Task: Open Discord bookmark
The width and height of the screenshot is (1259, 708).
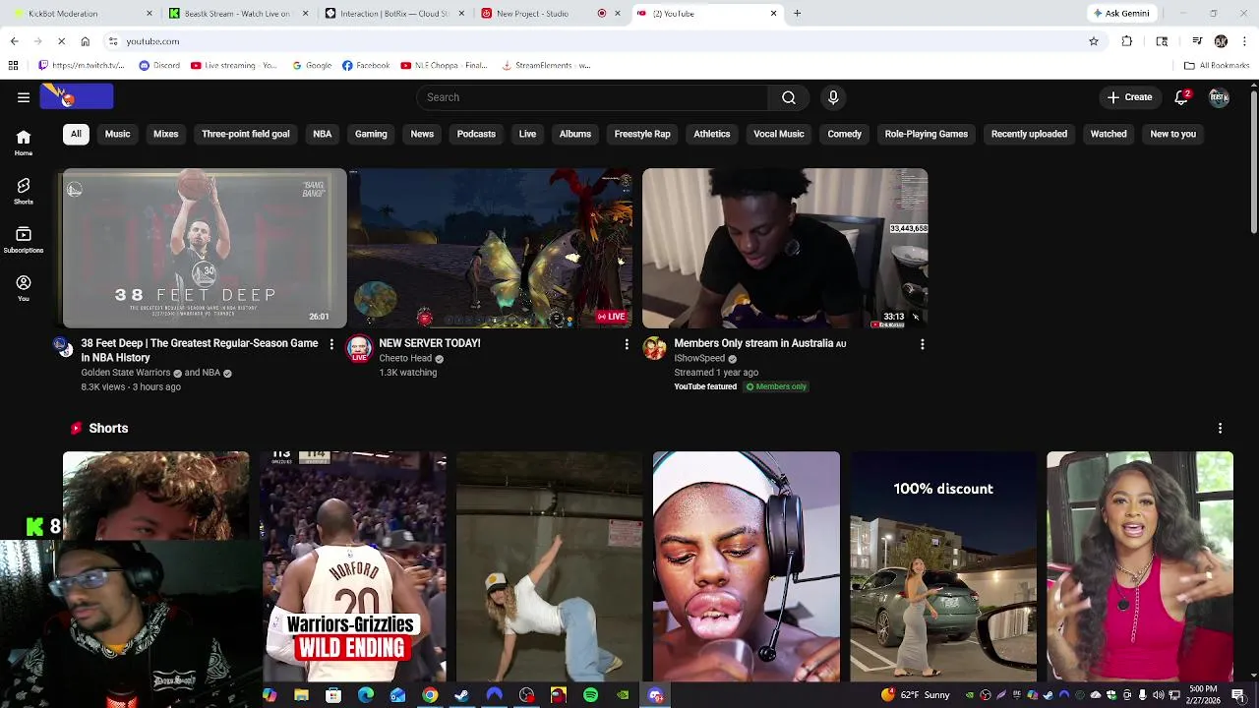Action: 158,66
